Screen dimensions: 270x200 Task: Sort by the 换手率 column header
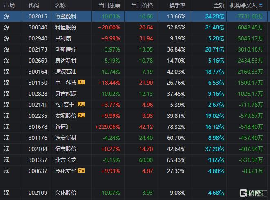[177, 5]
